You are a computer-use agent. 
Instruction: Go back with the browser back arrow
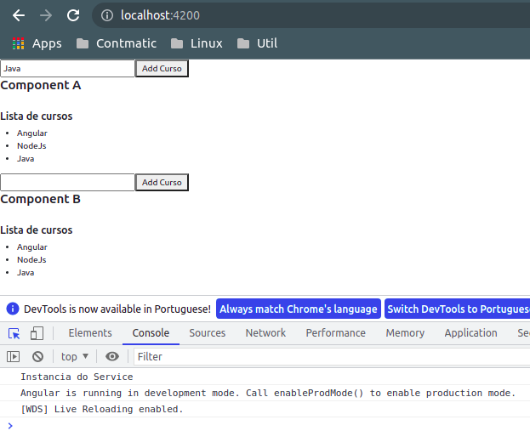[x=19, y=15]
